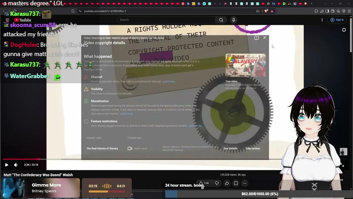The width and height of the screenshot is (353, 199).
Task: Open the Brave Wallet icon
Action: click(333, 11)
